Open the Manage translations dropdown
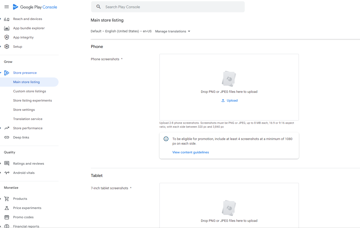 173,31
